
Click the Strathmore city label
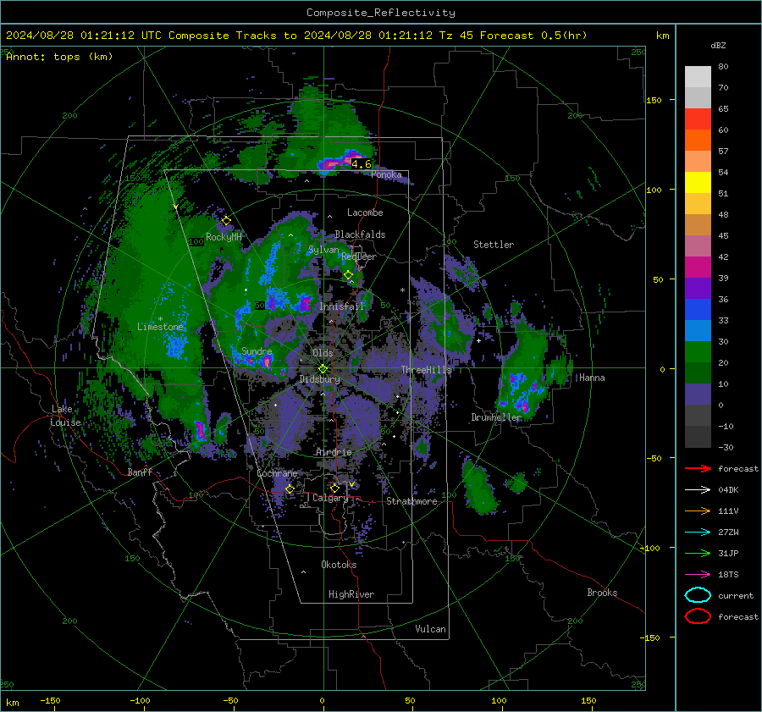pos(411,501)
